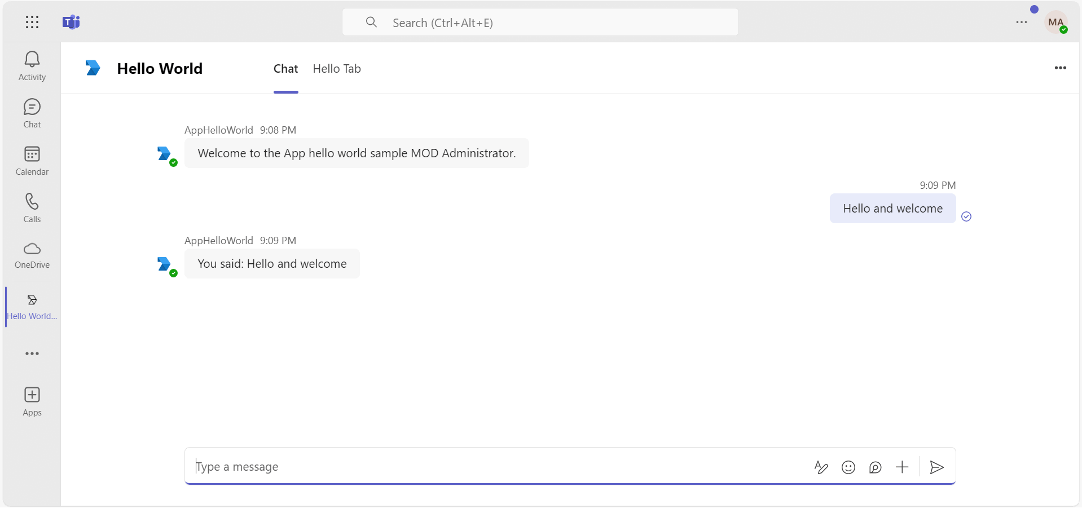Click the 9:09 PM timestamp of sent message
Image resolution: width=1082 pixels, height=513 pixels.
(x=938, y=185)
